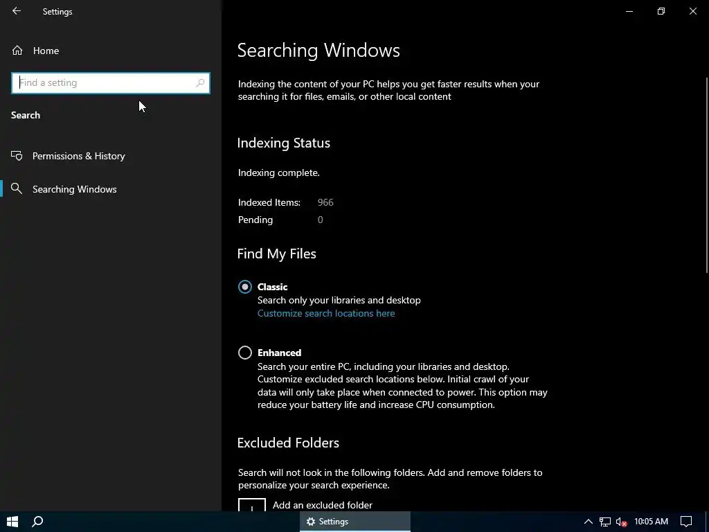The image size is (709, 532).
Task: Click the gear icon on Settings taskbar button
Action: point(311,522)
